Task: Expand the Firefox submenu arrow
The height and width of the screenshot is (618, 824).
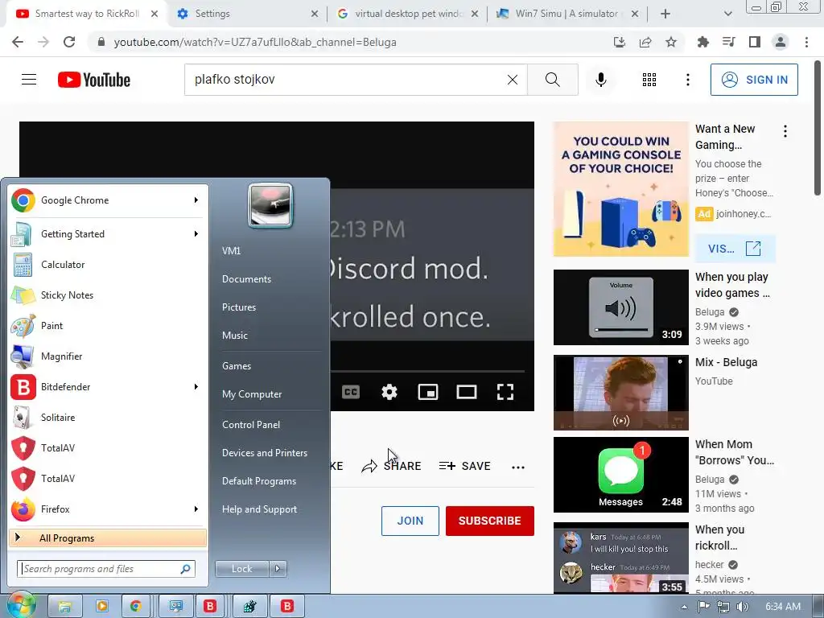Action: [x=196, y=509]
